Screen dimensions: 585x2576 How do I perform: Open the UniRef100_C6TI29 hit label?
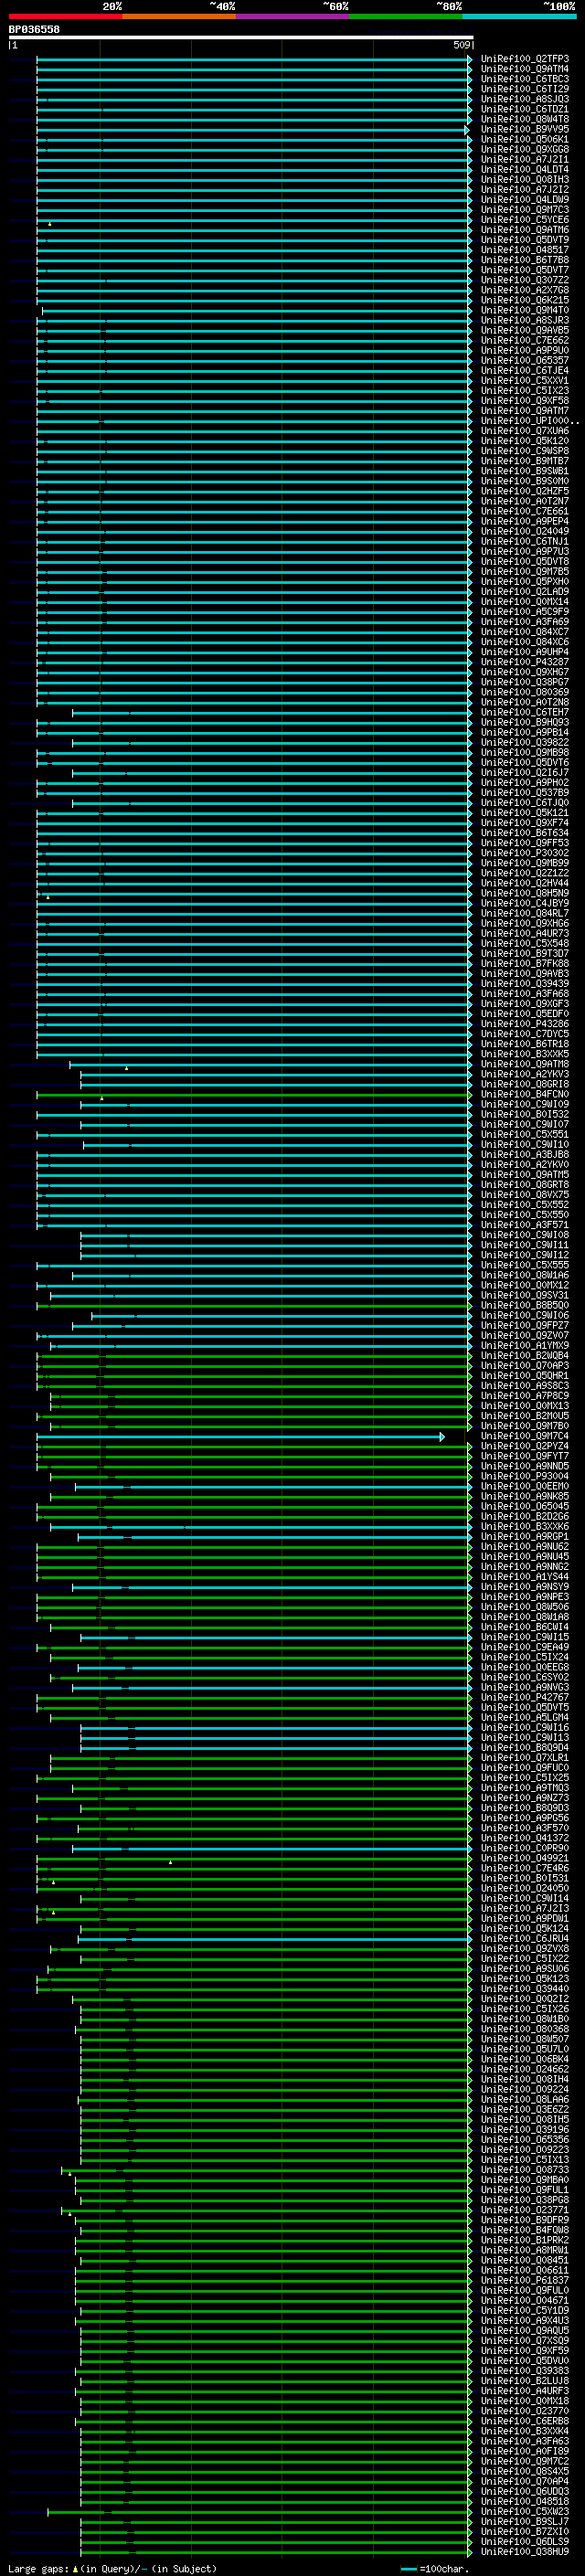(x=524, y=89)
